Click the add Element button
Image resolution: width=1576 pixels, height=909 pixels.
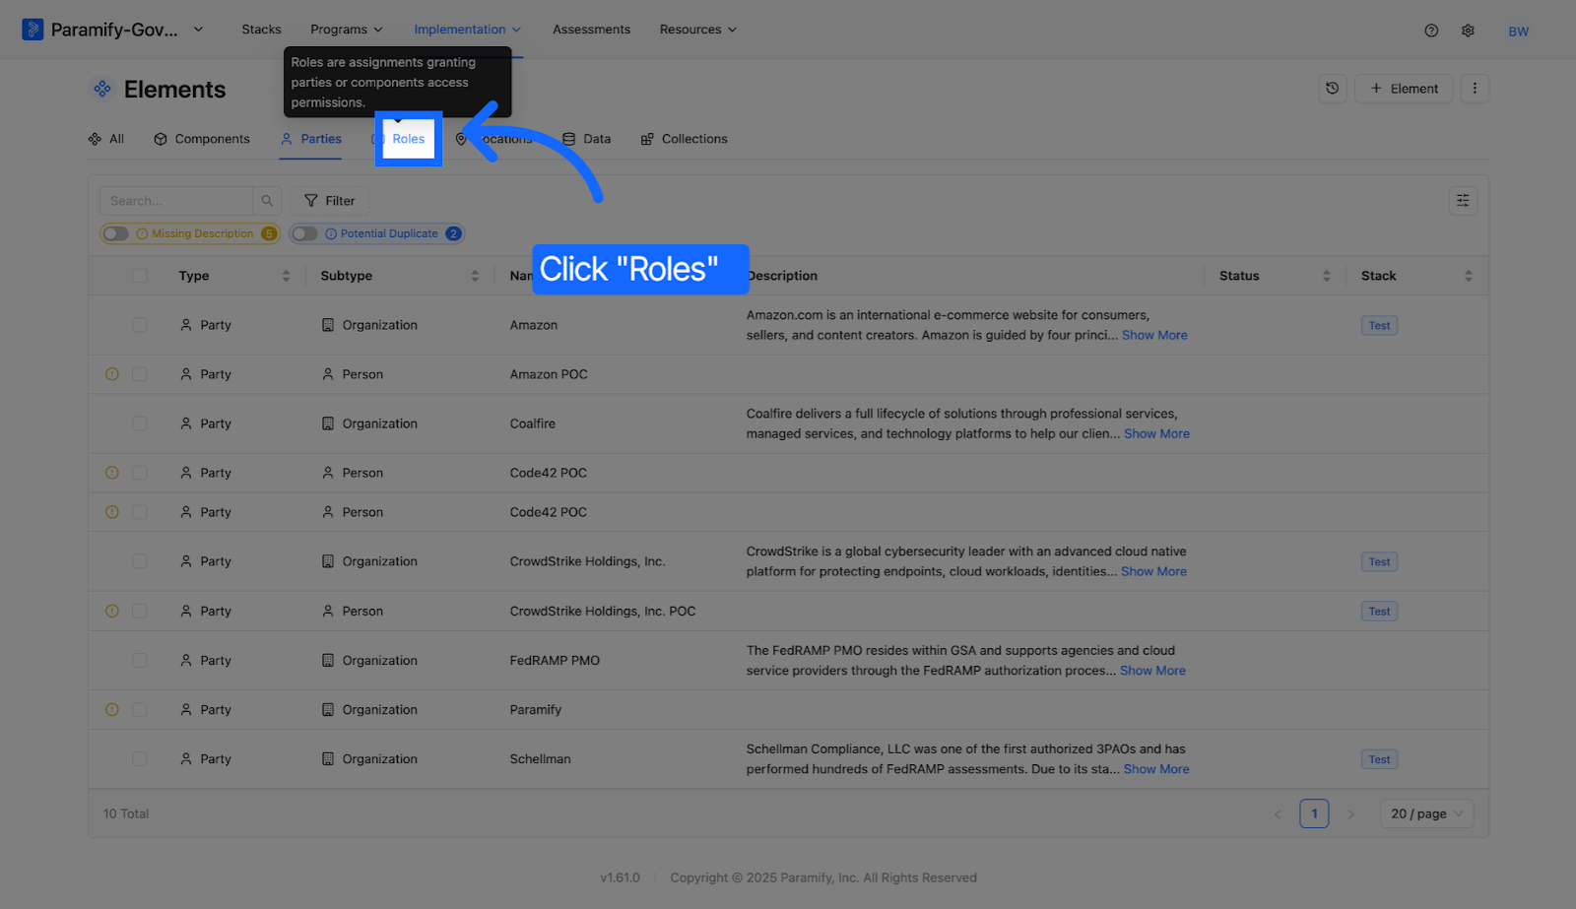(1403, 89)
